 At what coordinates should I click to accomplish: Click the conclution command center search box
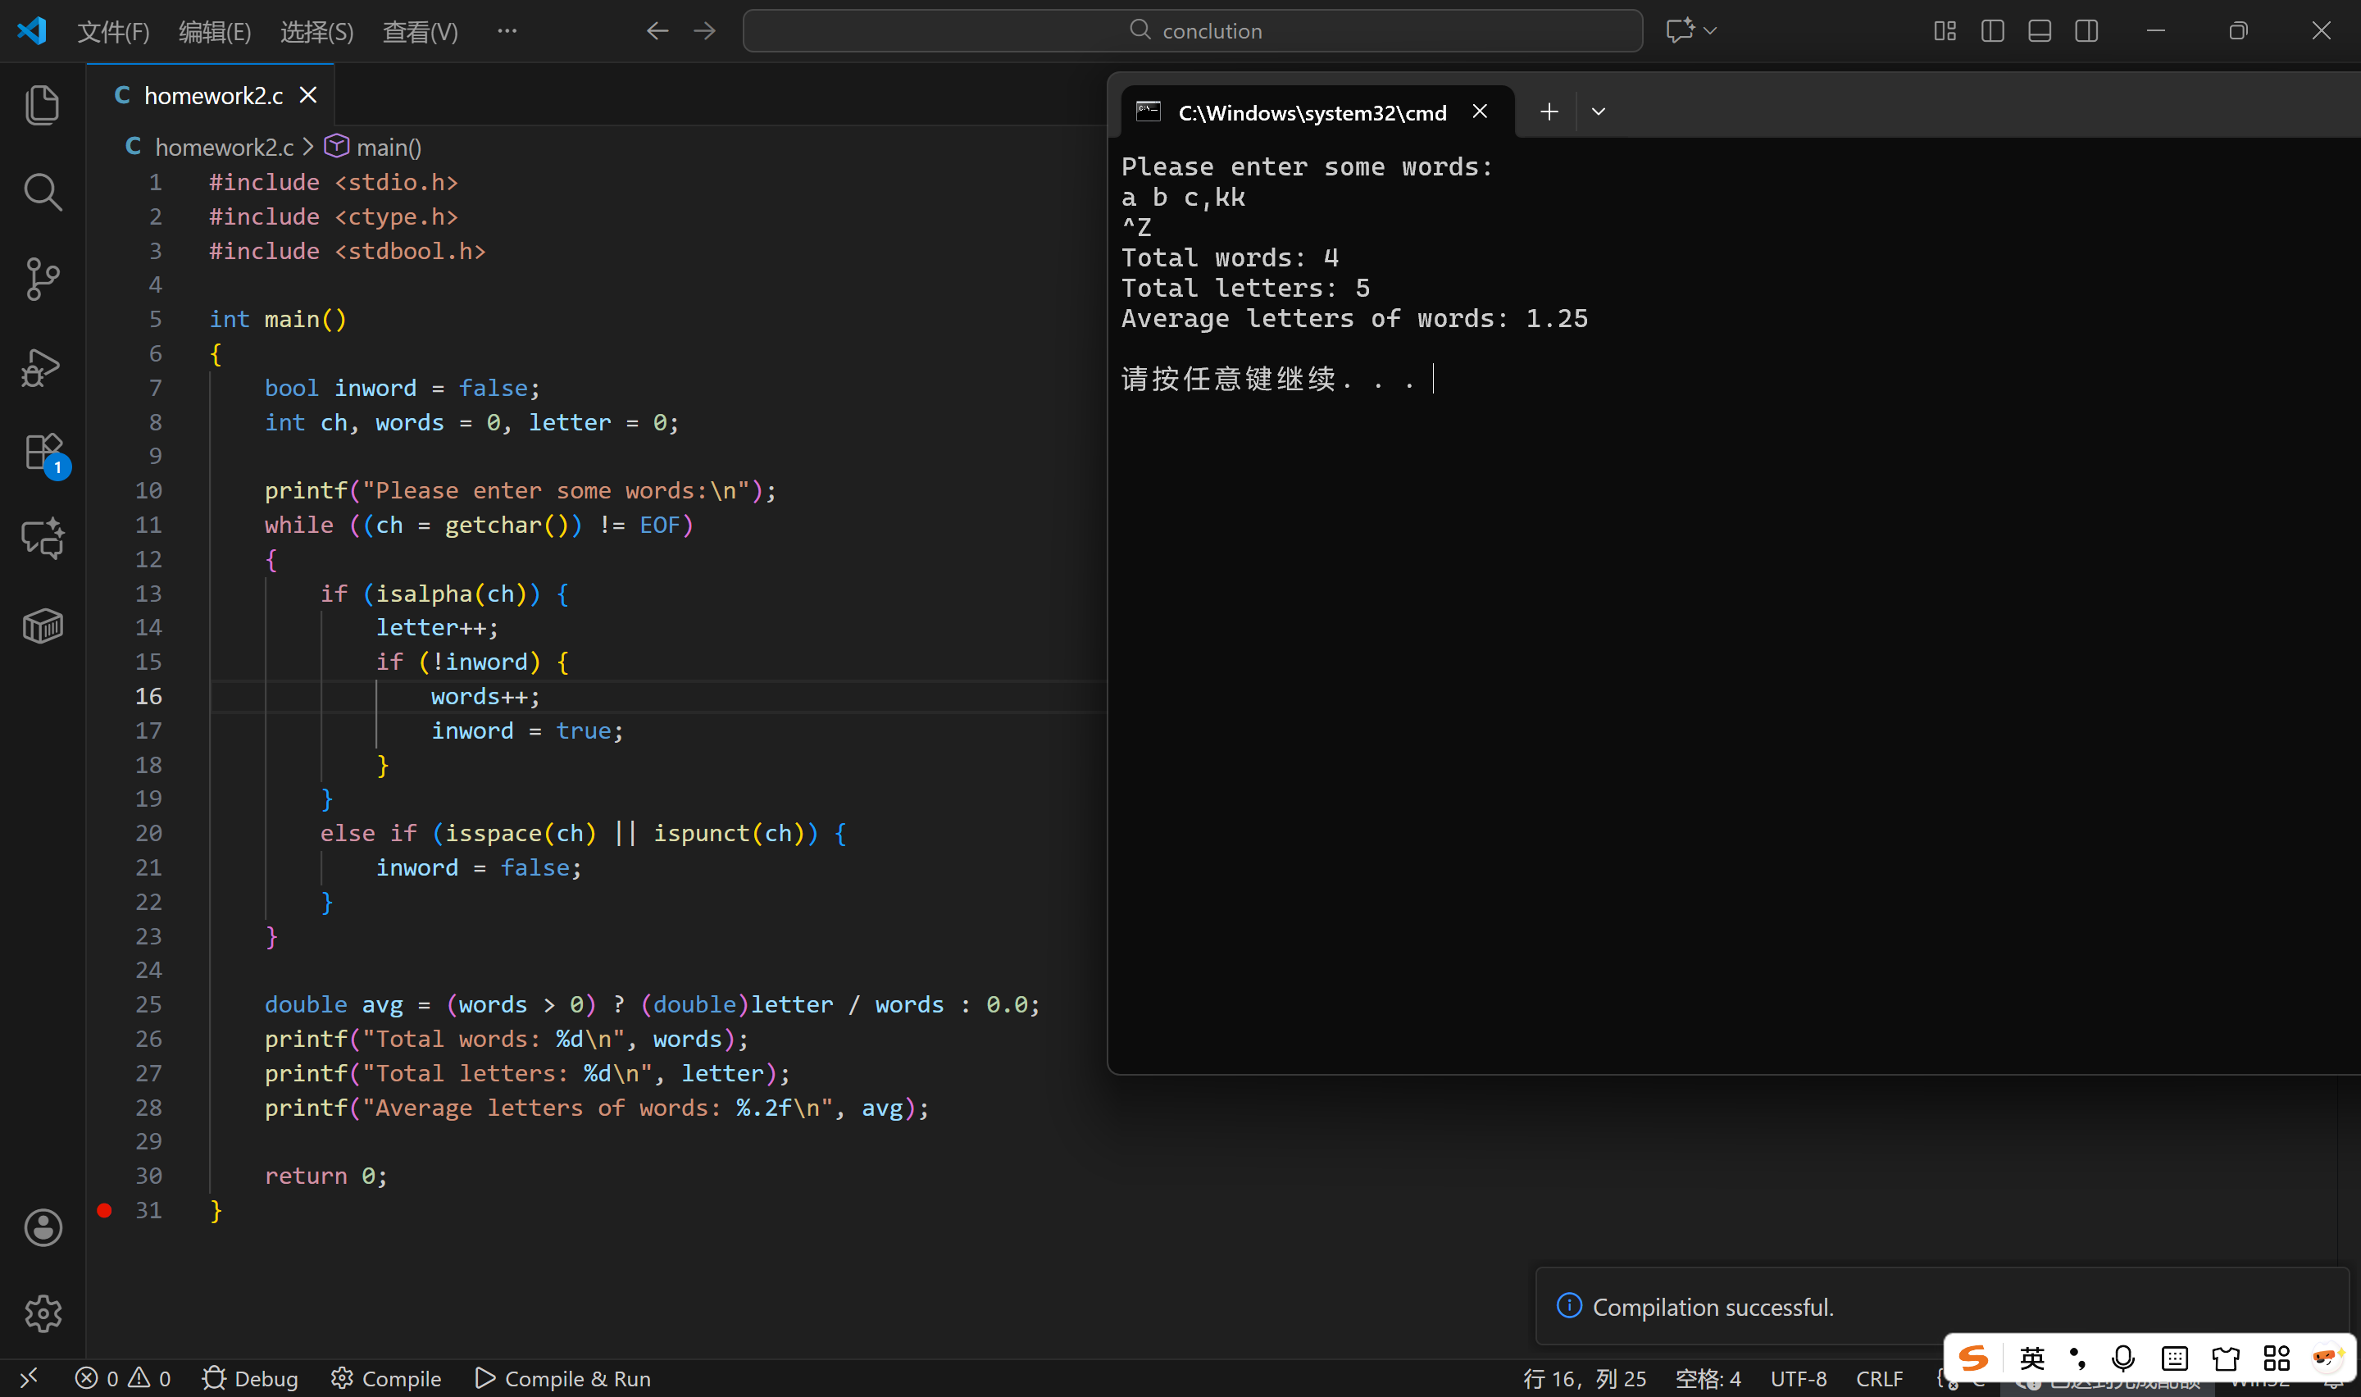point(1192,31)
